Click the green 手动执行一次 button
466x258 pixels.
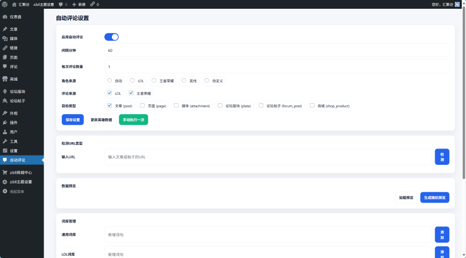tap(134, 119)
